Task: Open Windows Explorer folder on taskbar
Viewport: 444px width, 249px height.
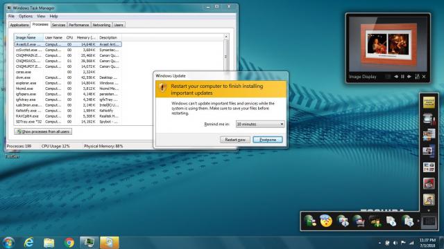Action: tap(49, 243)
